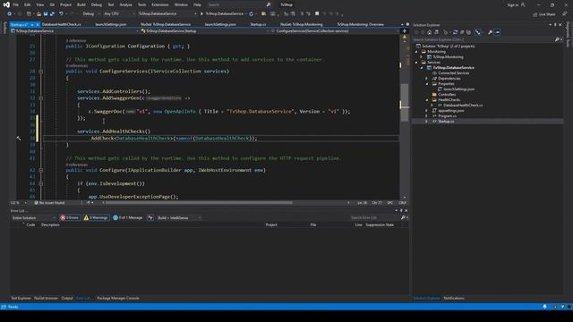Expand the Dependencies node

click(427, 79)
